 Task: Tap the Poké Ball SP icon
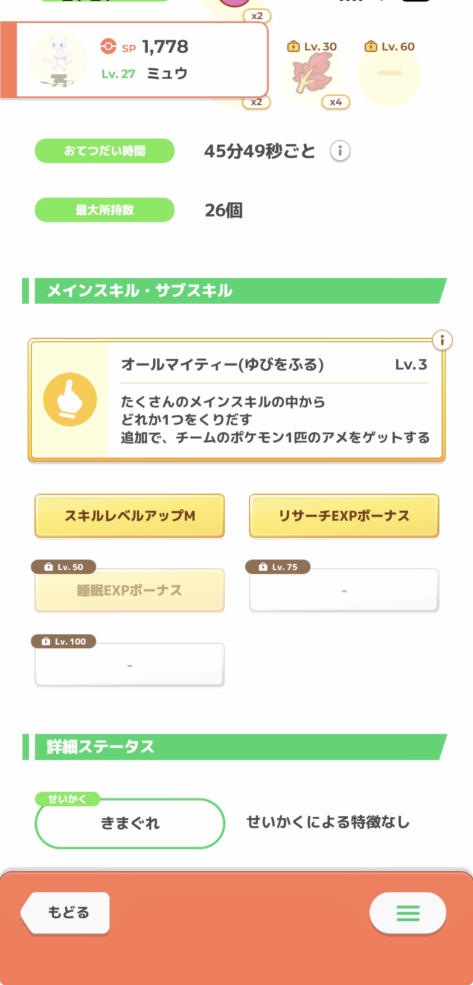point(108,47)
